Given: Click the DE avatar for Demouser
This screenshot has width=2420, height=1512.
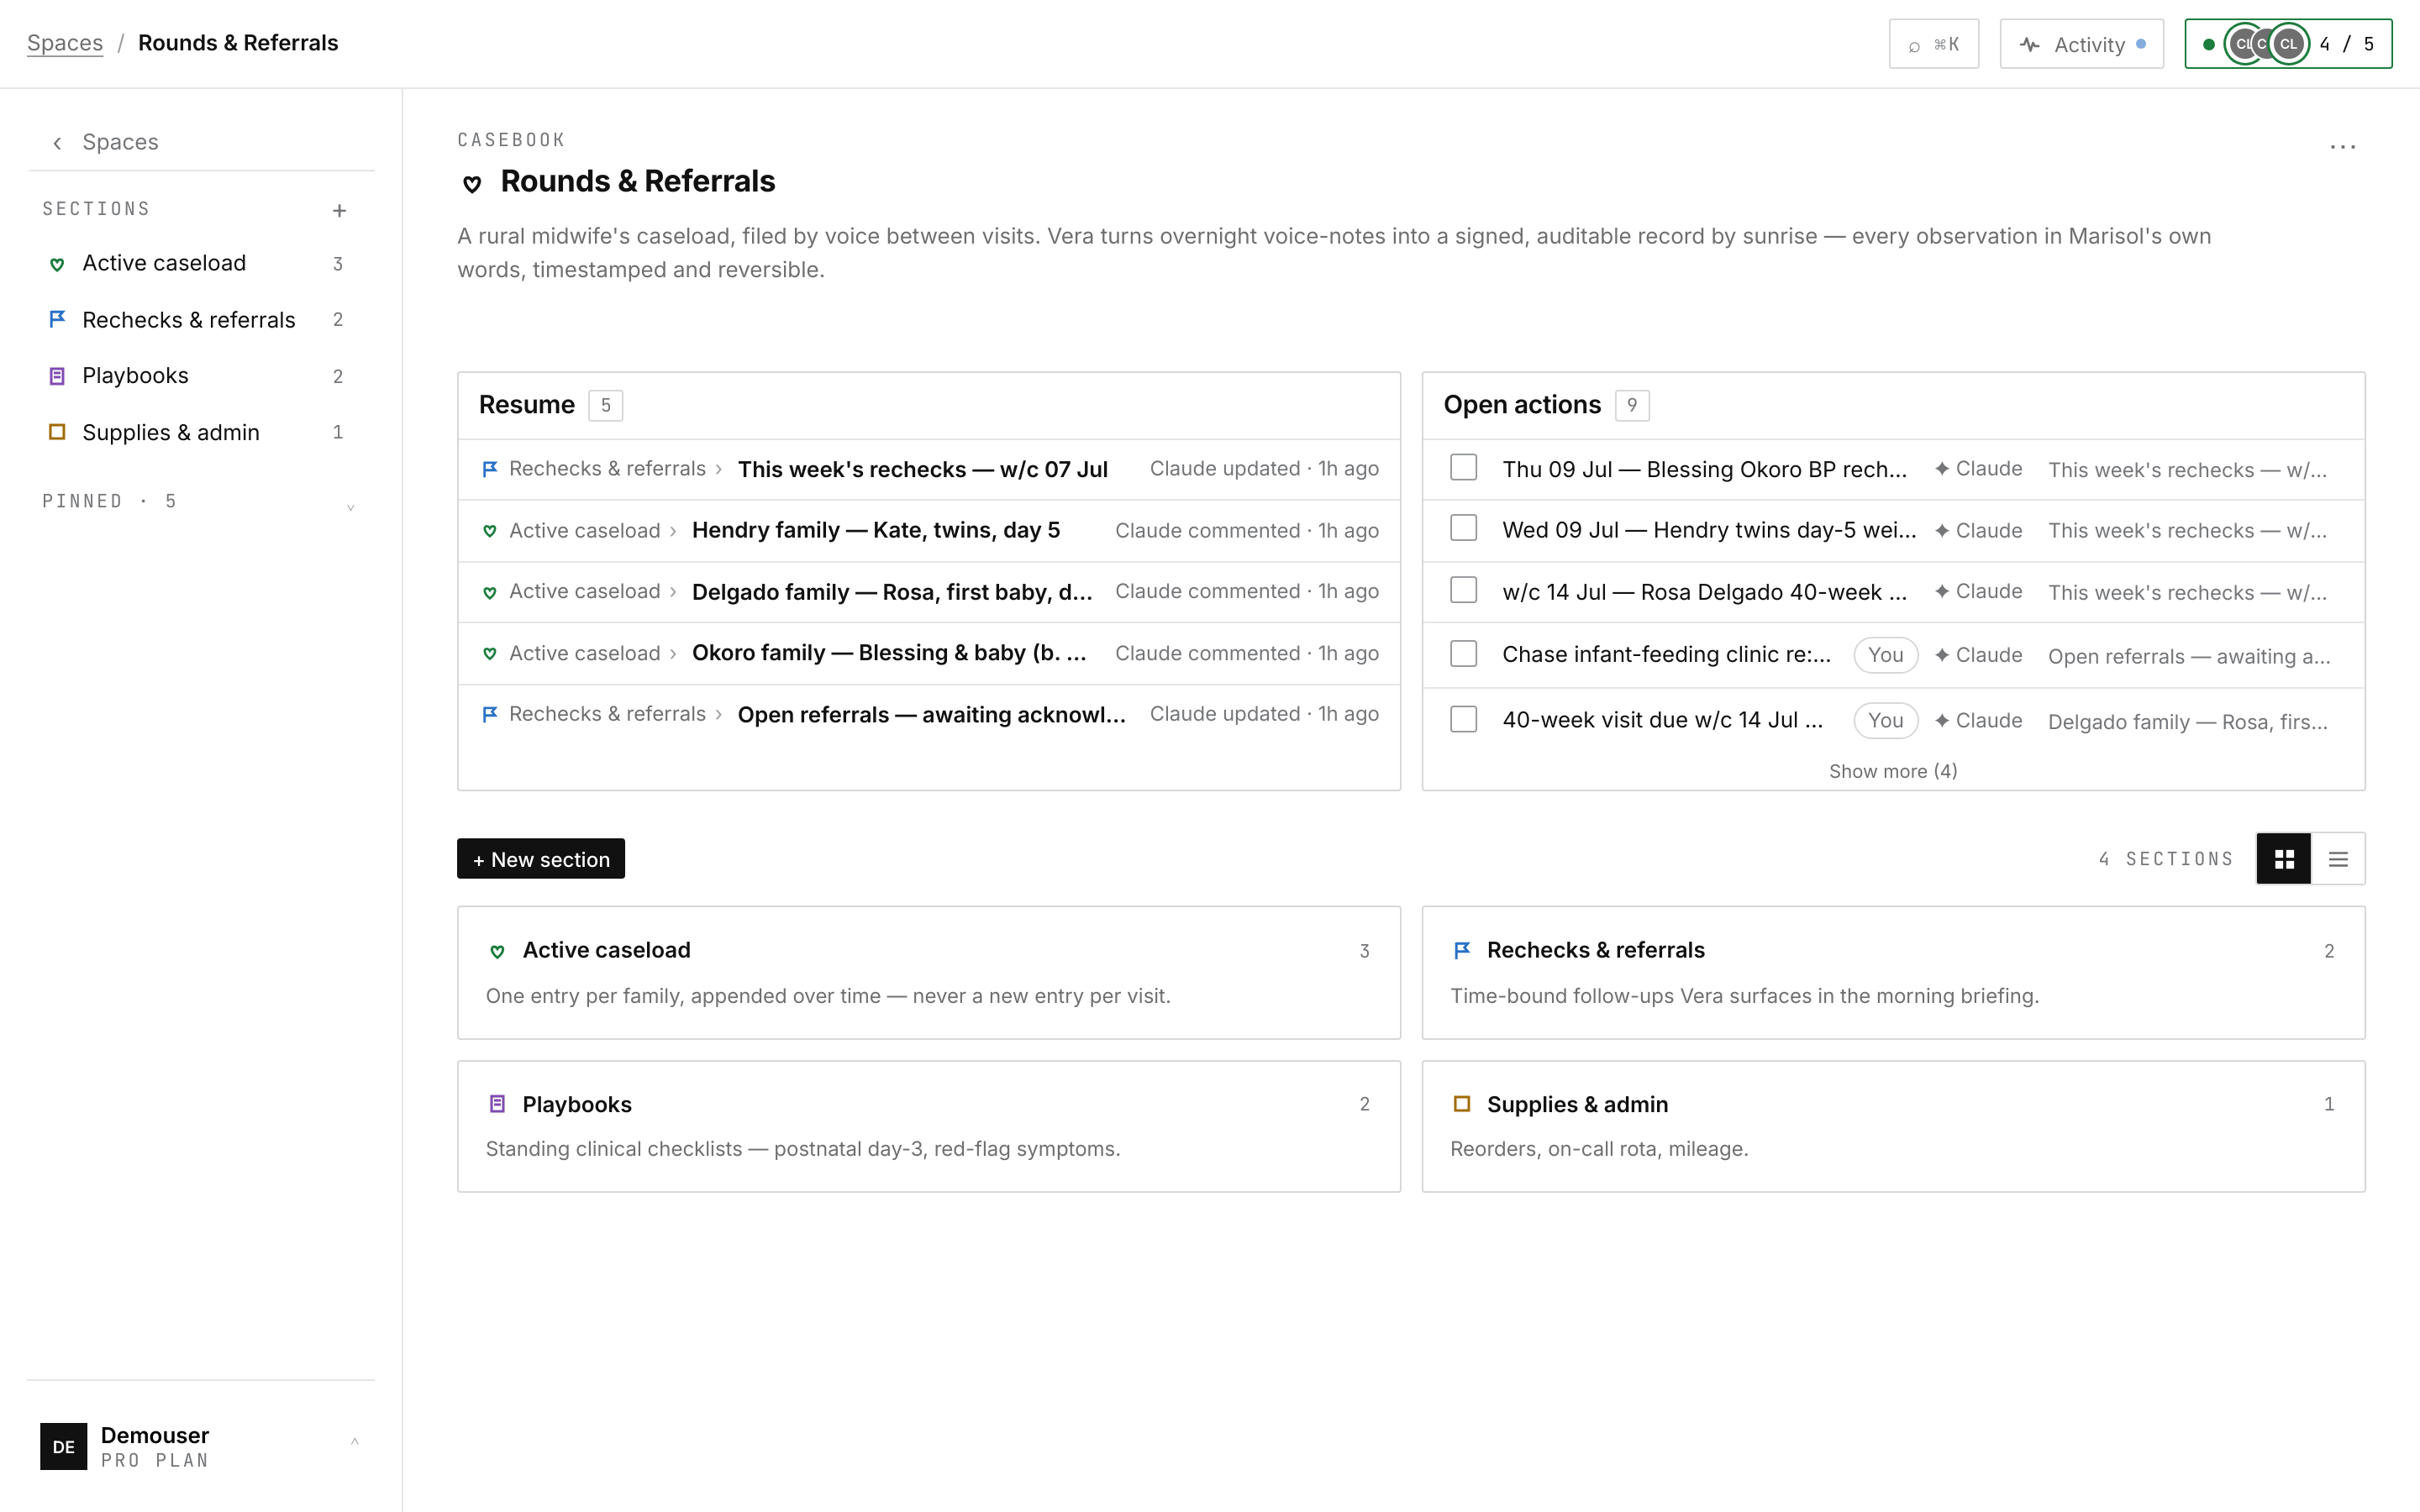Looking at the screenshot, I should click(x=63, y=1446).
